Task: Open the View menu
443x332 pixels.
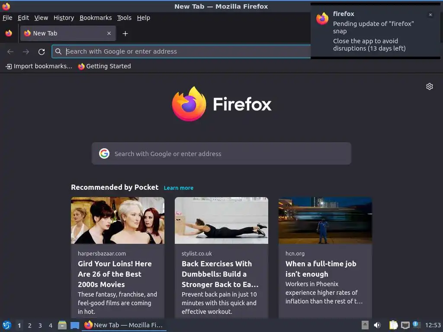Action: (x=41, y=18)
